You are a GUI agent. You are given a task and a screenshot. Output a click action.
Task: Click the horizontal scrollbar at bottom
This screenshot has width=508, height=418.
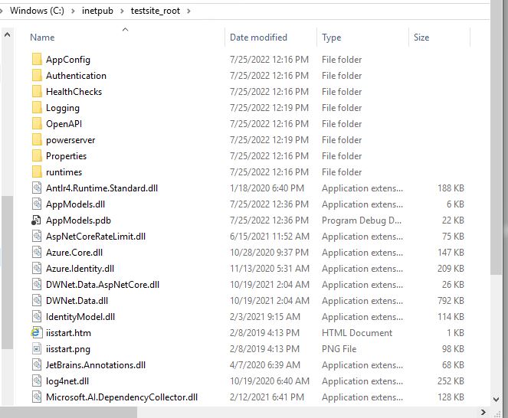(230, 412)
